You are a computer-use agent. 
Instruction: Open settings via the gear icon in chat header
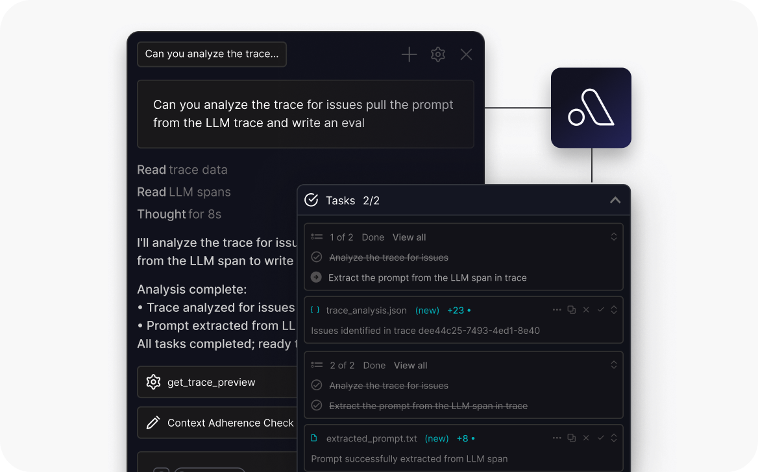[438, 54]
